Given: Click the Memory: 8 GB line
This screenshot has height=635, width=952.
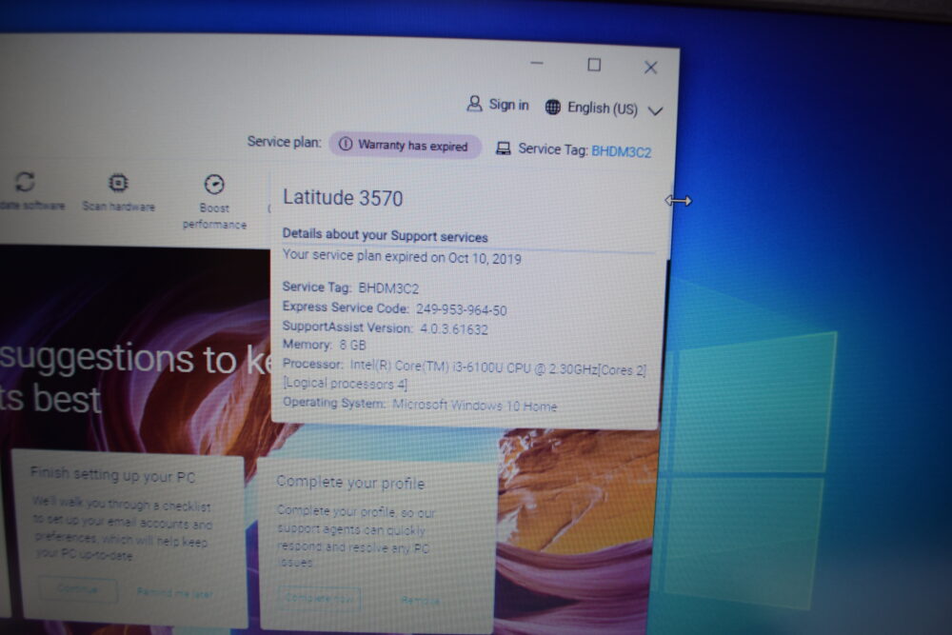Looking at the screenshot, I should click(x=325, y=345).
